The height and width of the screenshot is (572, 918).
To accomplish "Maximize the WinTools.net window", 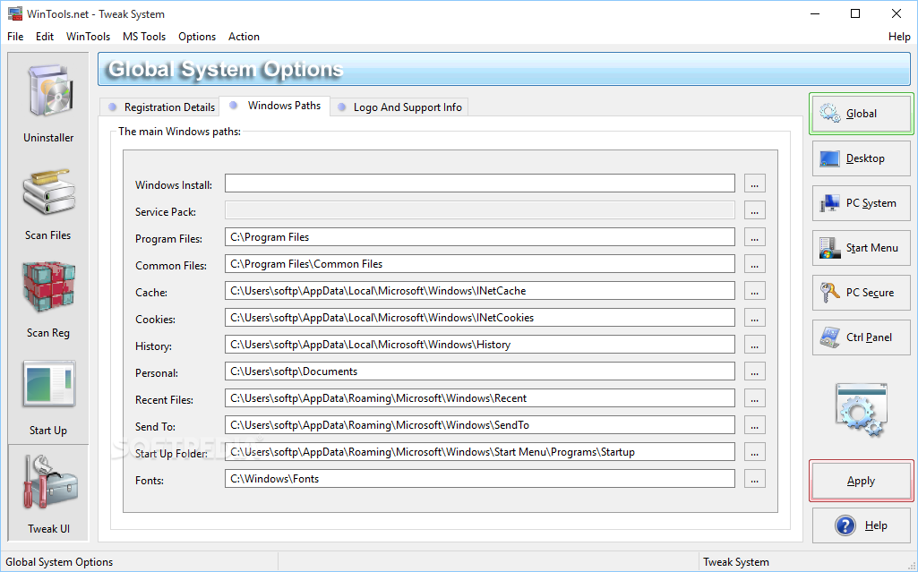I will click(855, 13).
